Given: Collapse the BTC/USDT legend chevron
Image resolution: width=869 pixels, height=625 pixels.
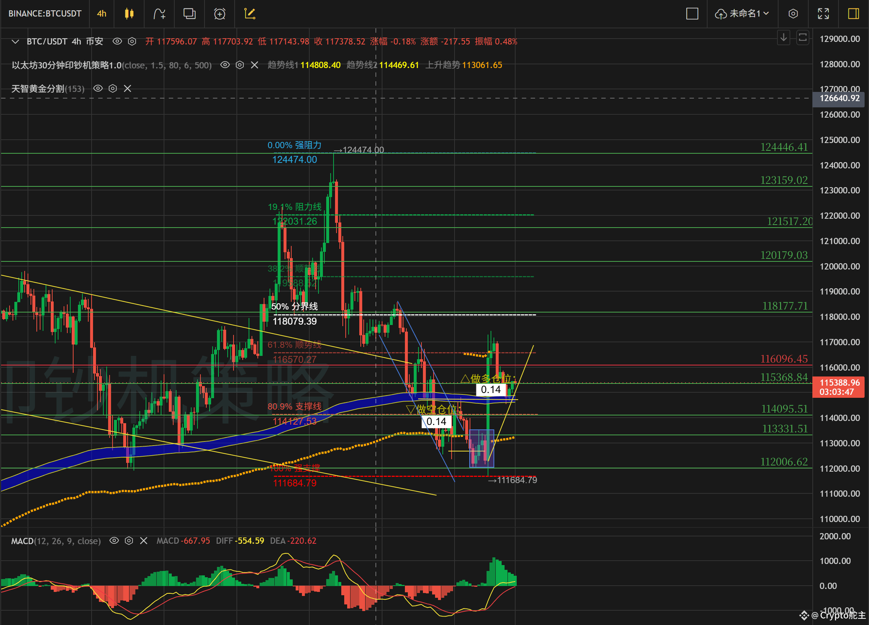Looking at the screenshot, I should click(x=15, y=41).
